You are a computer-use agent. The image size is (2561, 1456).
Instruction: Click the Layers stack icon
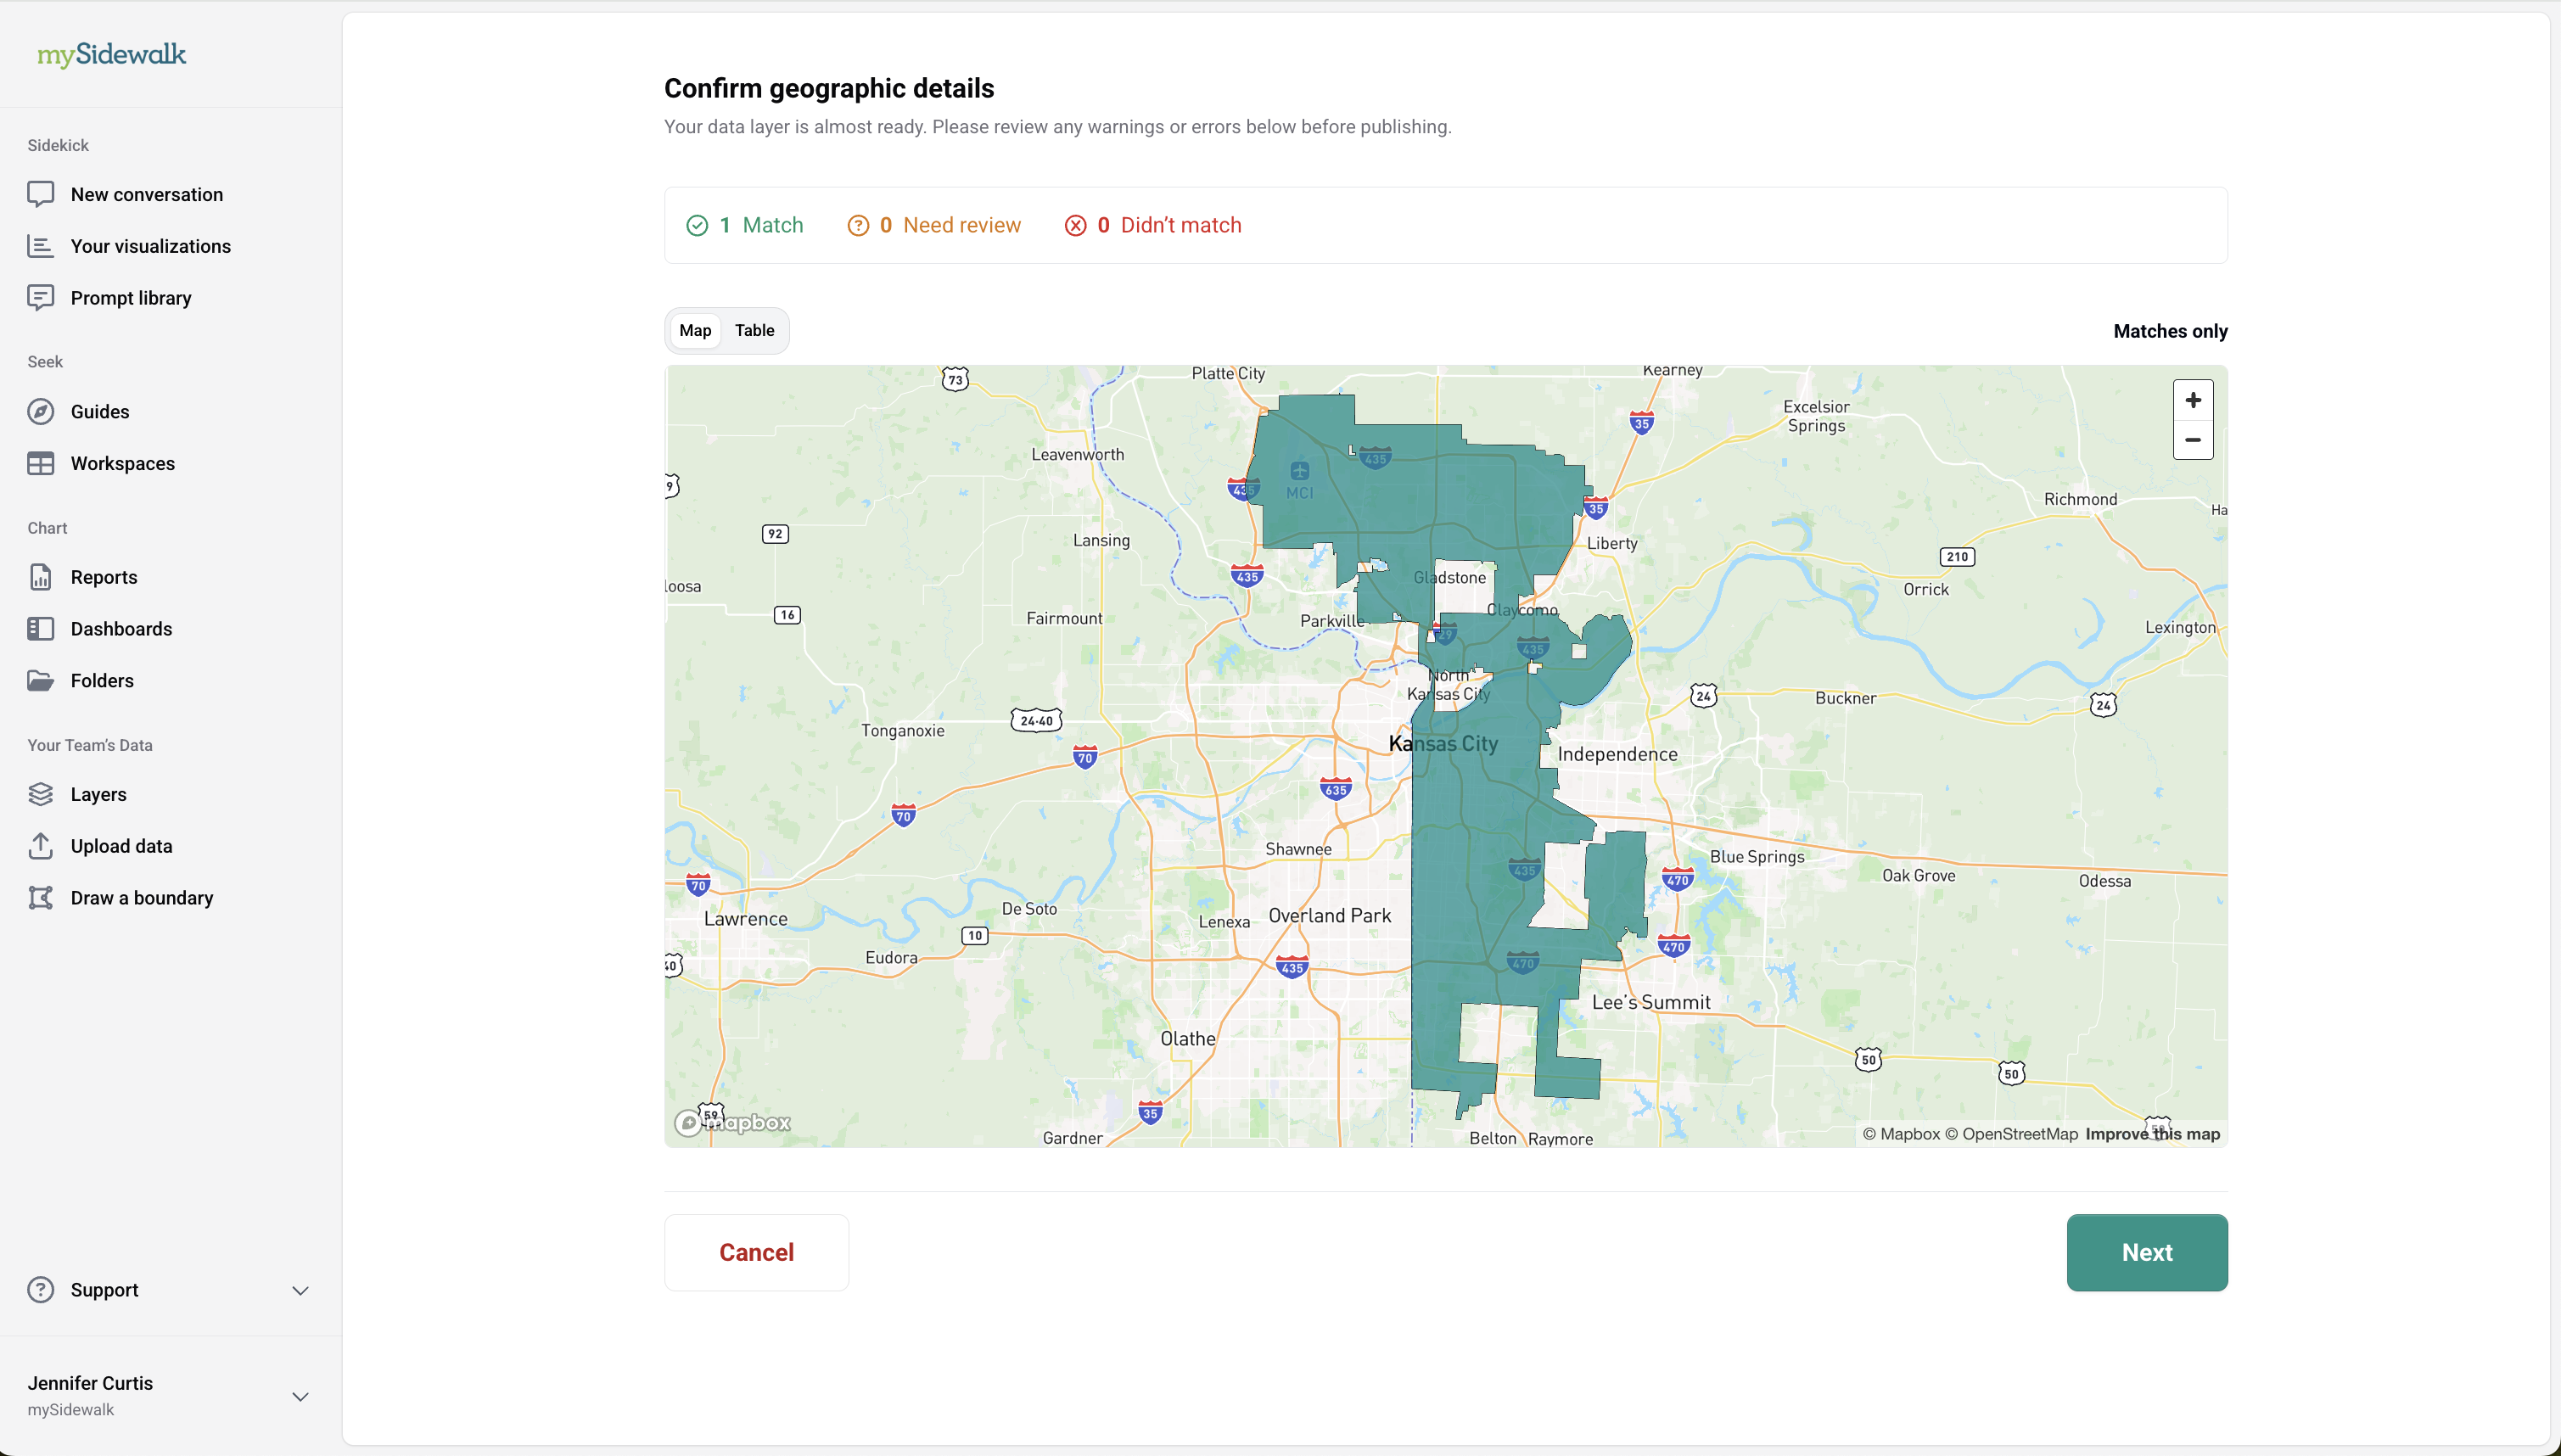coord(40,794)
